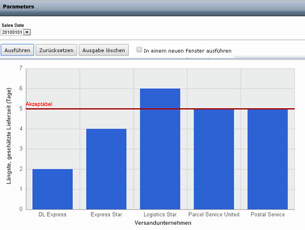Open the Sales Date dropdown arrow

(x=27, y=32)
